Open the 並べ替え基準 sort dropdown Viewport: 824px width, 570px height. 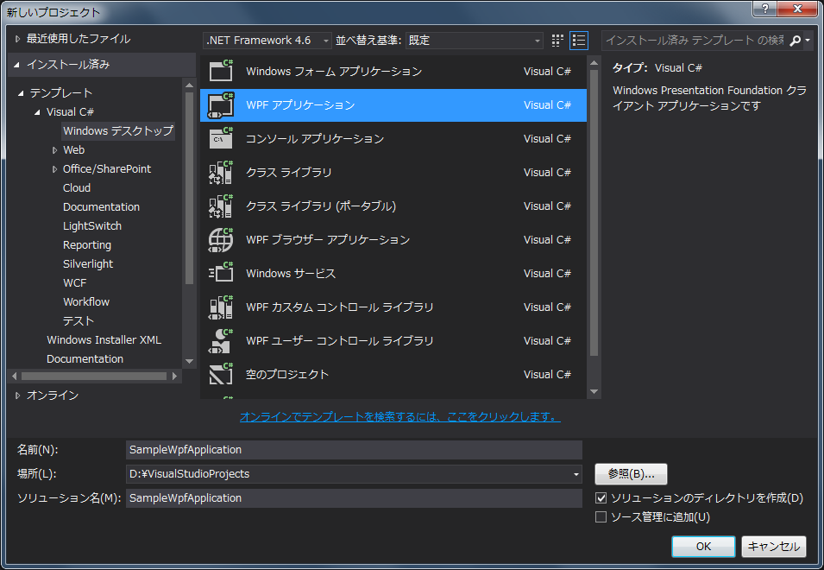pos(474,41)
